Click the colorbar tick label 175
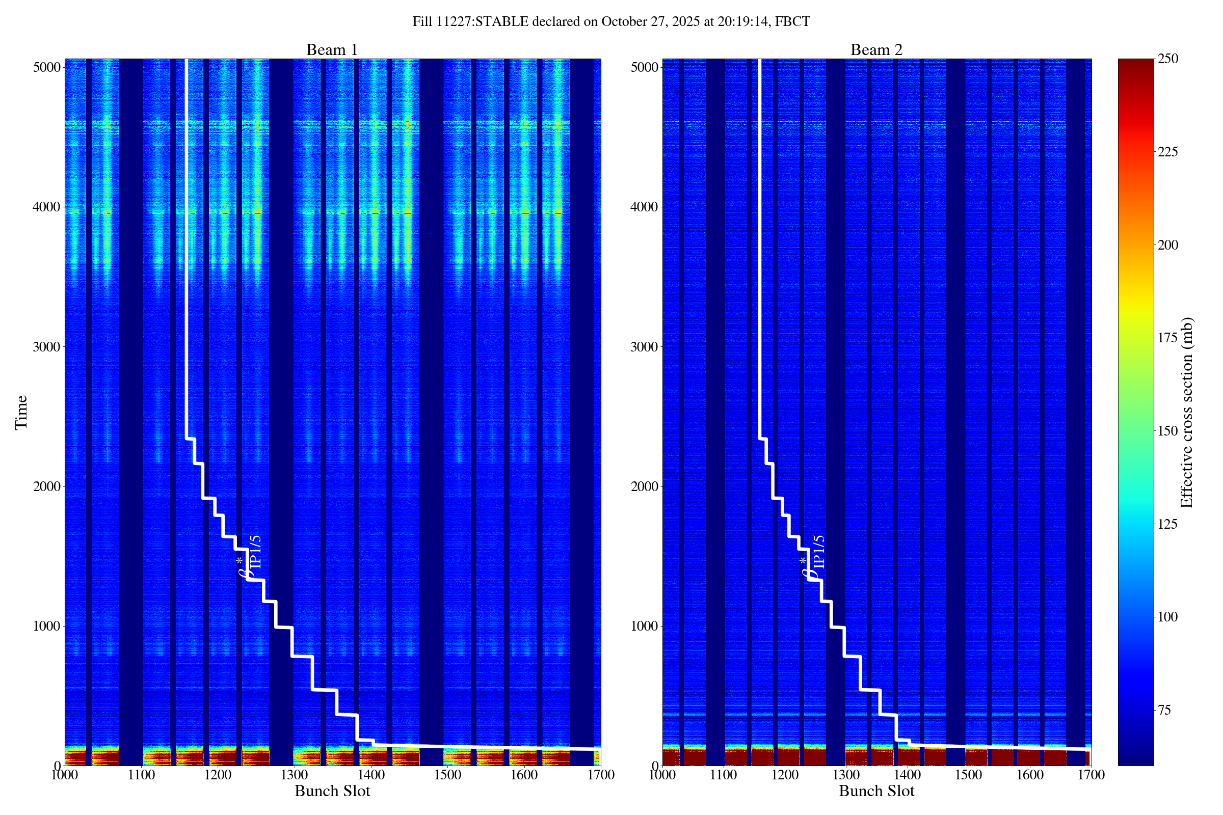This screenshot has width=1223, height=815. [x=1167, y=338]
